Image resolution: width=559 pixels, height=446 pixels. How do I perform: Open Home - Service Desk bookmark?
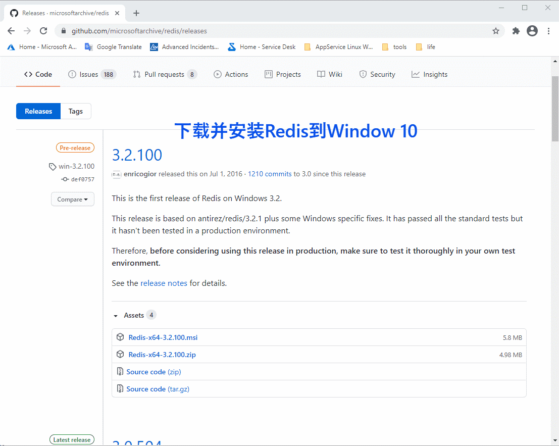tap(262, 47)
